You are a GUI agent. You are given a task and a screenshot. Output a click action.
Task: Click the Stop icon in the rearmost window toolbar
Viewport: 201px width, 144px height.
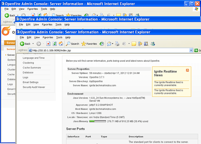tap(33, 15)
